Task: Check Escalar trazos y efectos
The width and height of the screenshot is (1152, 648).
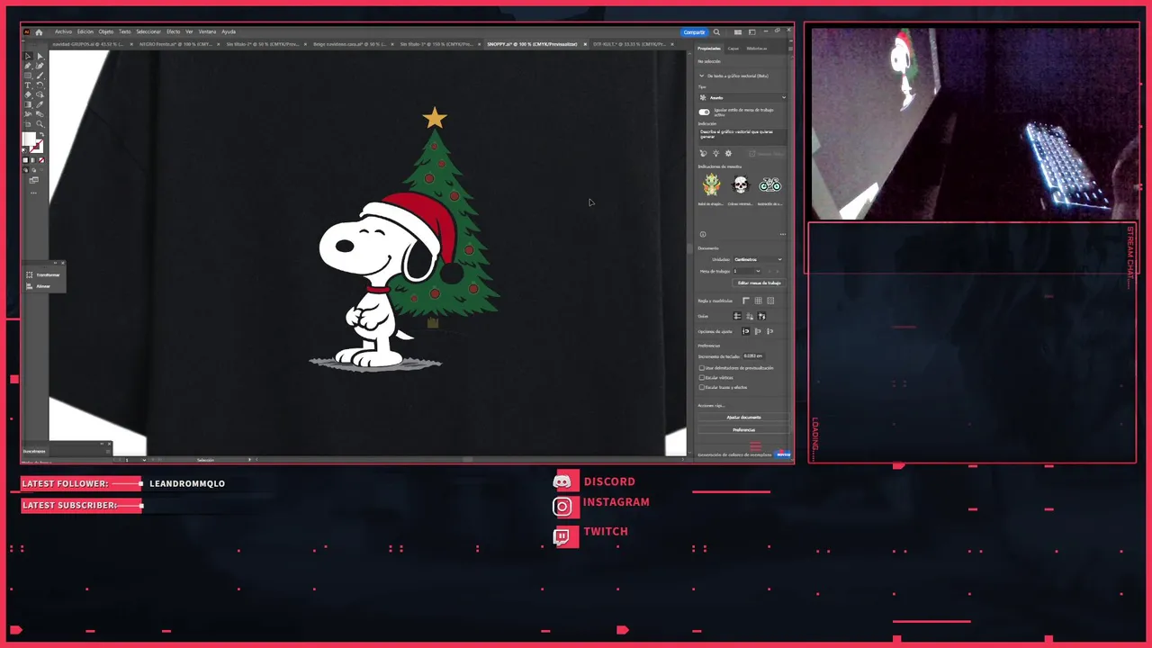Action: click(x=702, y=387)
